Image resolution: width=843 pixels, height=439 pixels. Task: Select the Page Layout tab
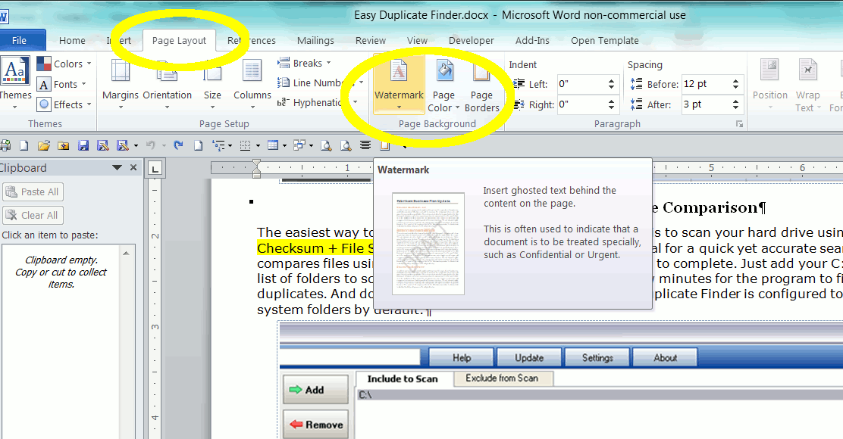[179, 40]
